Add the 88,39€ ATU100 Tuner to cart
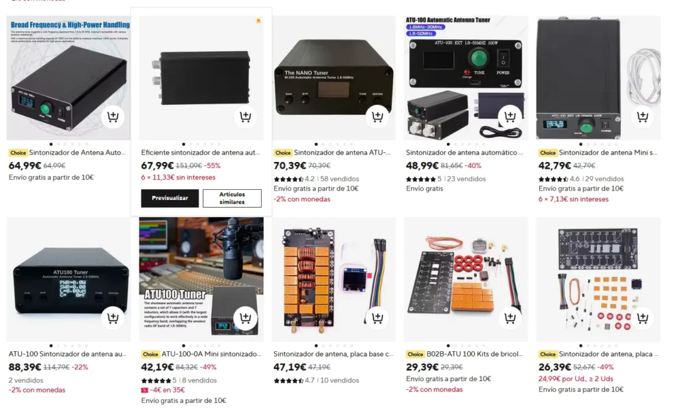 (113, 318)
